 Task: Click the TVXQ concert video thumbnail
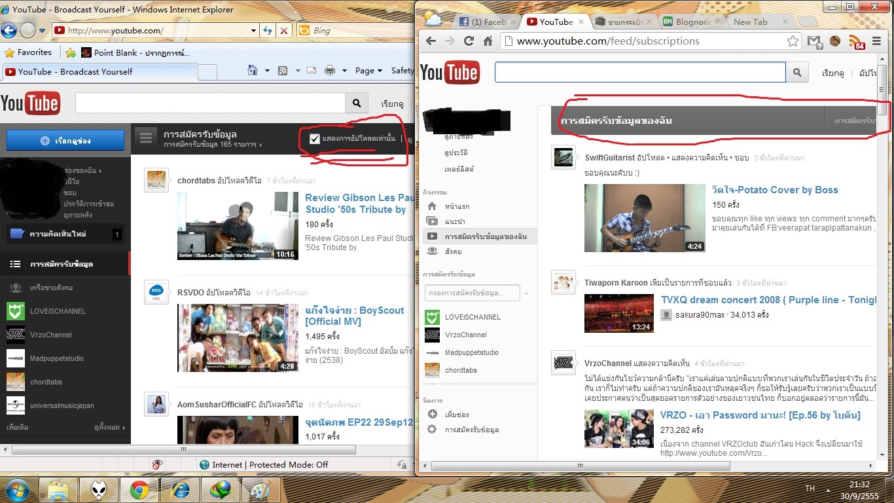coord(619,313)
